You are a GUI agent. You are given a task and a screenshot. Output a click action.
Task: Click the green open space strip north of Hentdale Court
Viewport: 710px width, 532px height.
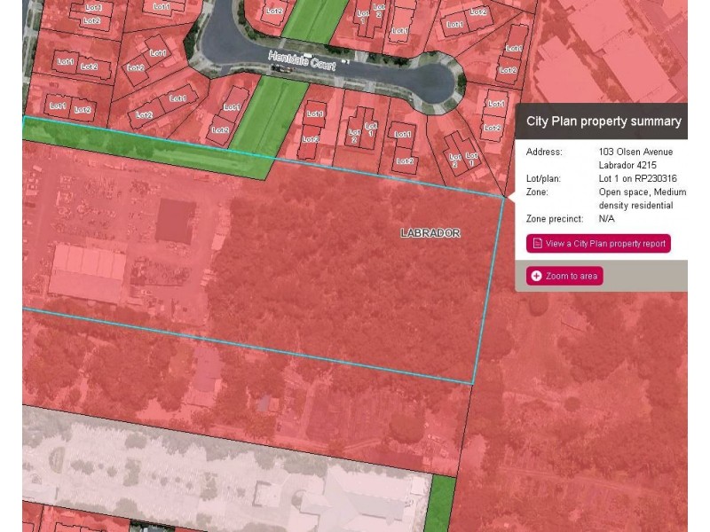(315, 20)
